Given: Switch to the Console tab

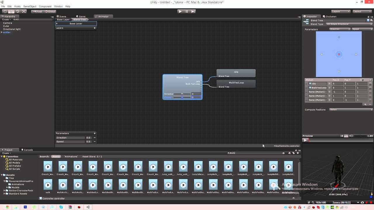Looking at the screenshot, I should pyautogui.click(x=27, y=150).
